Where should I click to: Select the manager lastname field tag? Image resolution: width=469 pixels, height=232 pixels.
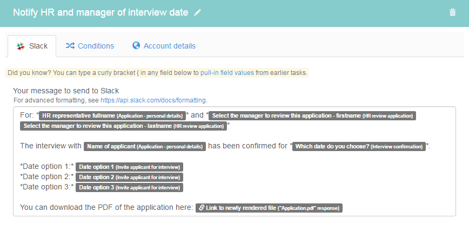(x=123, y=126)
